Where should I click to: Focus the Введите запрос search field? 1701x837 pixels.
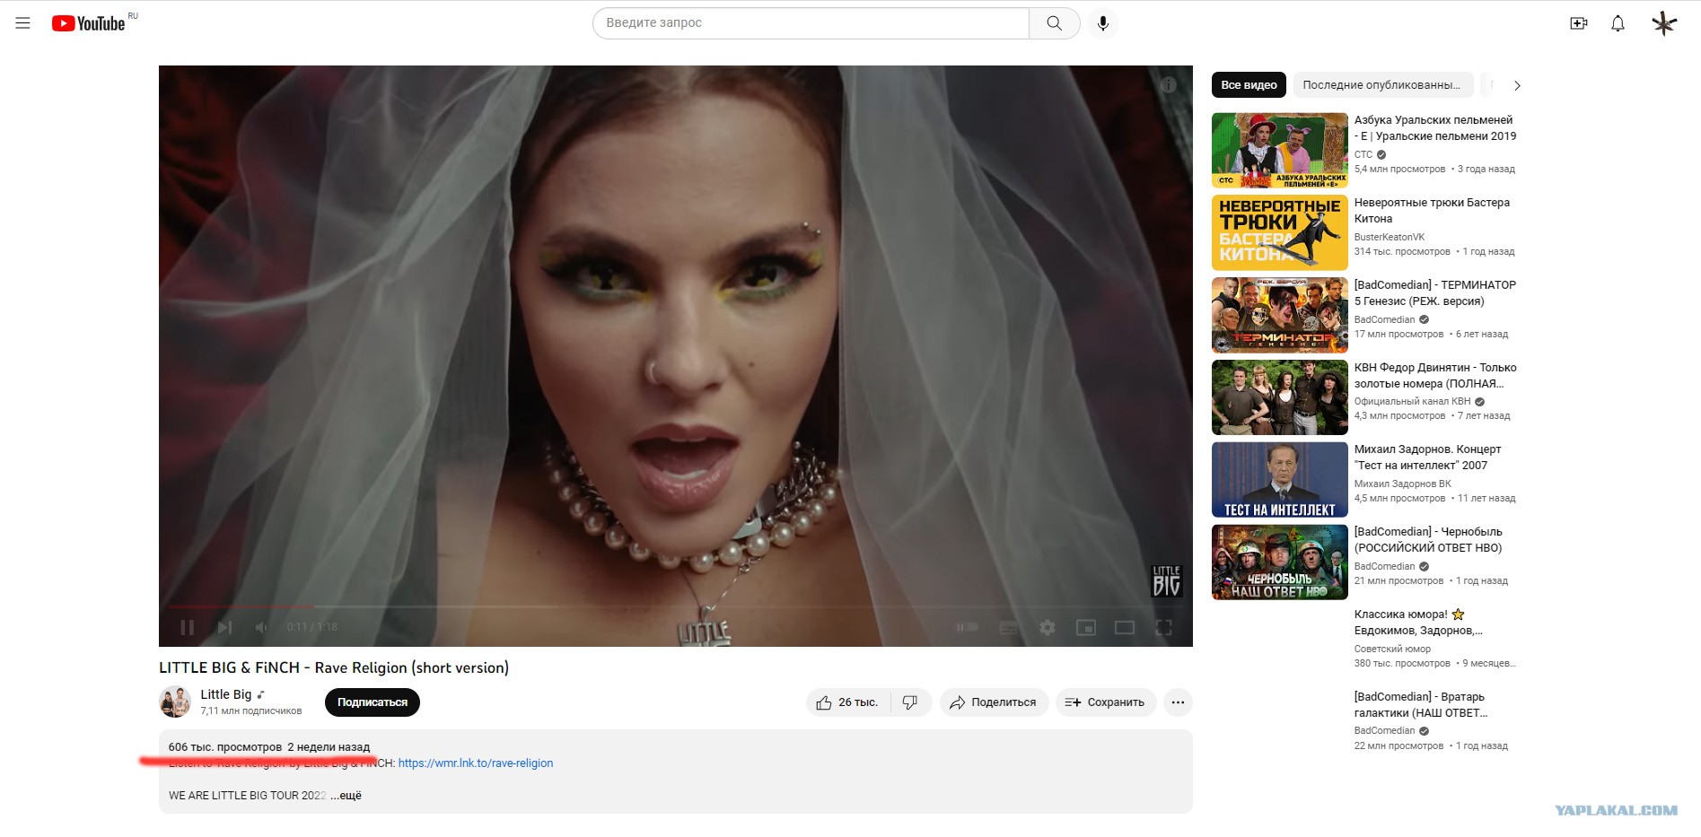pyautogui.click(x=811, y=23)
